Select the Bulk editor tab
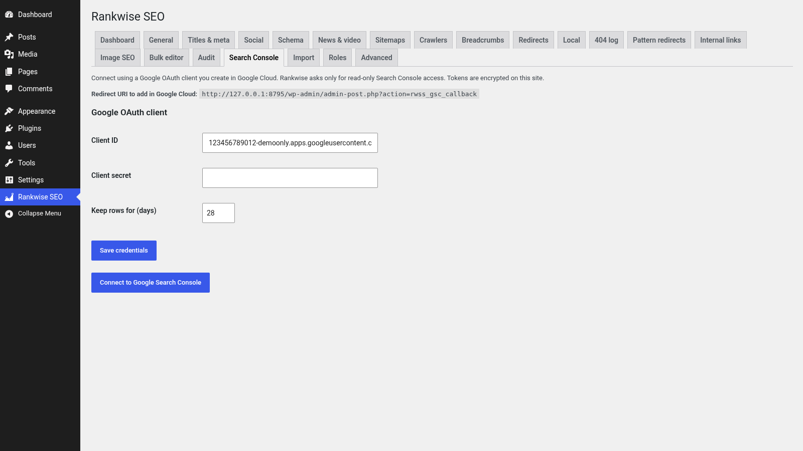The image size is (803, 451). (x=167, y=58)
